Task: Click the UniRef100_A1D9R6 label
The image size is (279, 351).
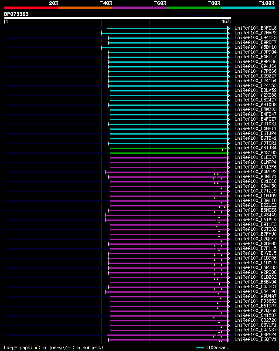Action: 255,258
